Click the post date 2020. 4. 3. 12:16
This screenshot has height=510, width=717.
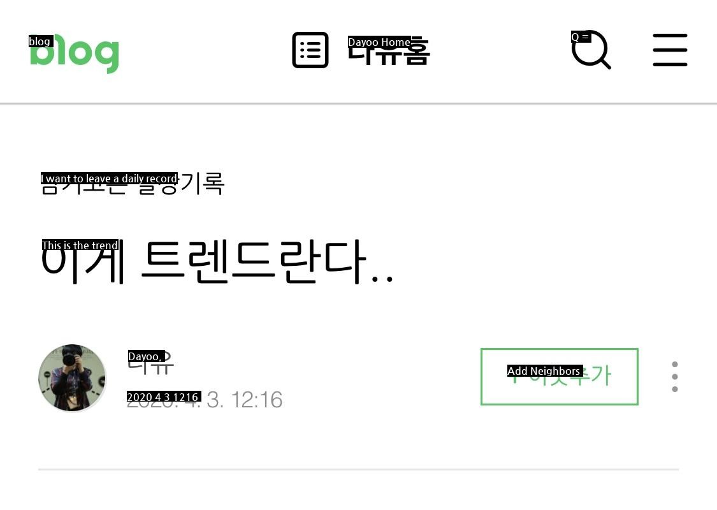205,399
